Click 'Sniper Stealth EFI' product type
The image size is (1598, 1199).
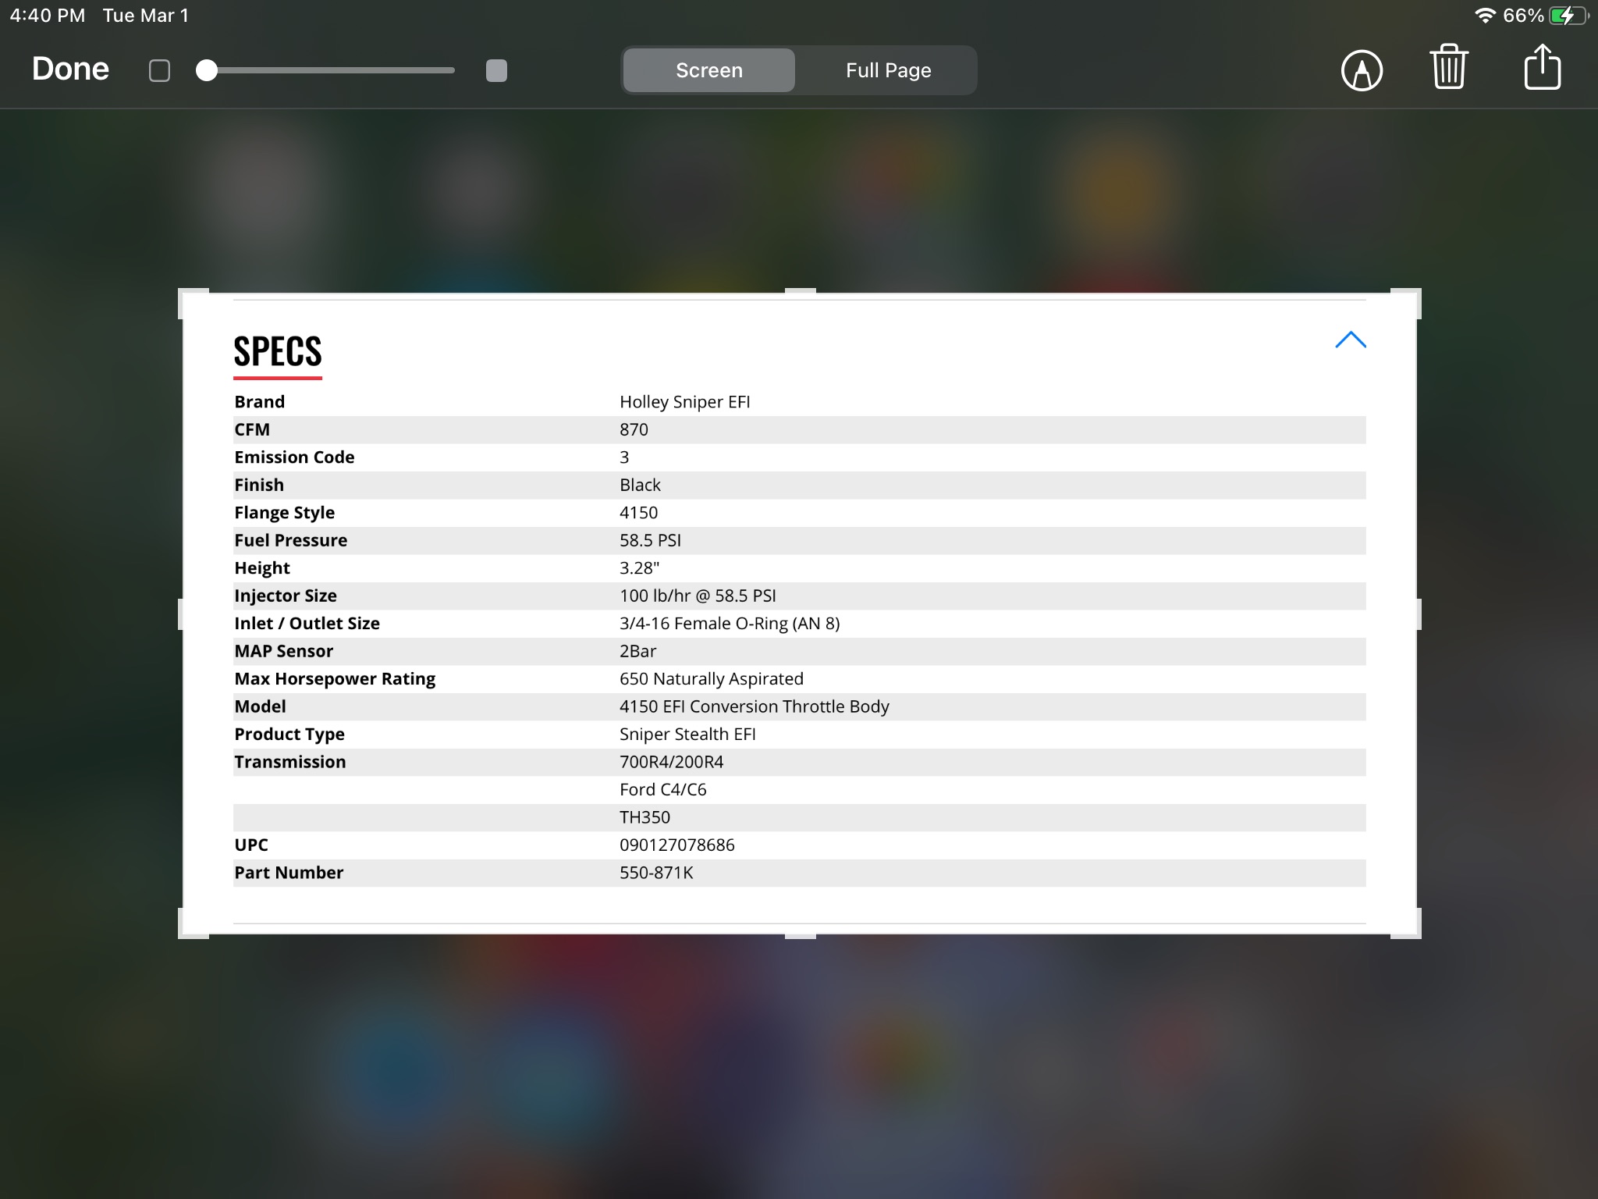pyautogui.click(x=687, y=735)
